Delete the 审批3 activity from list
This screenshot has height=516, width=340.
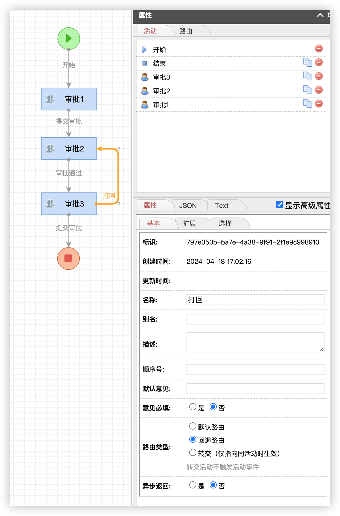[319, 76]
